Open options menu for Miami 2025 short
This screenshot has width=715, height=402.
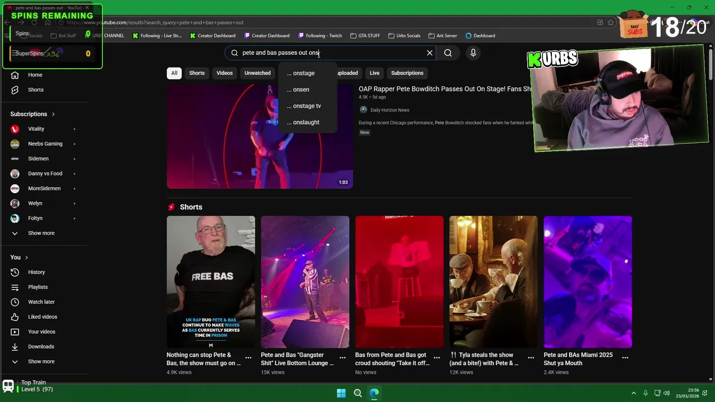625,358
